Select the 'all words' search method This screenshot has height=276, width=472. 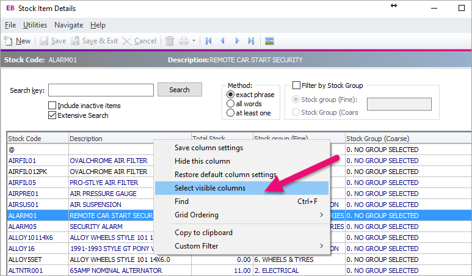click(x=230, y=104)
